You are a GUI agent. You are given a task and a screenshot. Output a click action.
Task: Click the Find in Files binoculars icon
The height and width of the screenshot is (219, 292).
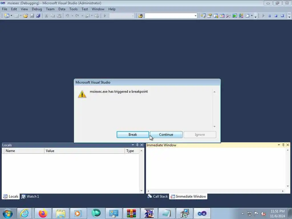(x=141, y=16)
